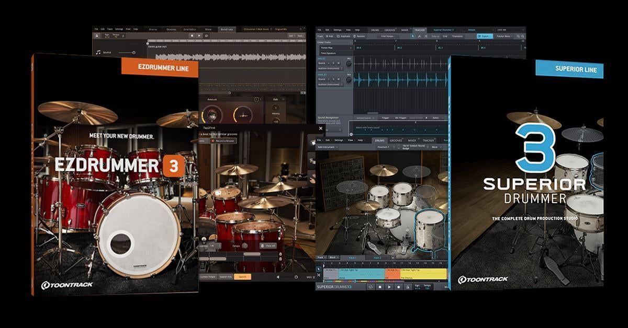Open the Settings menu in EZdrummer
The image size is (628, 328).
tap(118, 29)
